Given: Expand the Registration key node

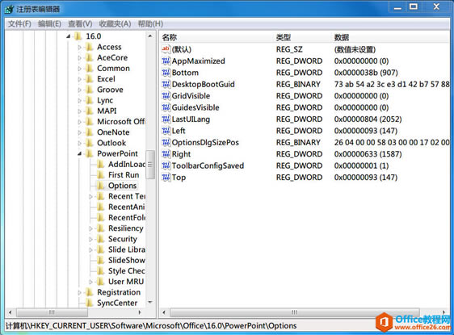Looking at the screenshot, I should point(79,292).
